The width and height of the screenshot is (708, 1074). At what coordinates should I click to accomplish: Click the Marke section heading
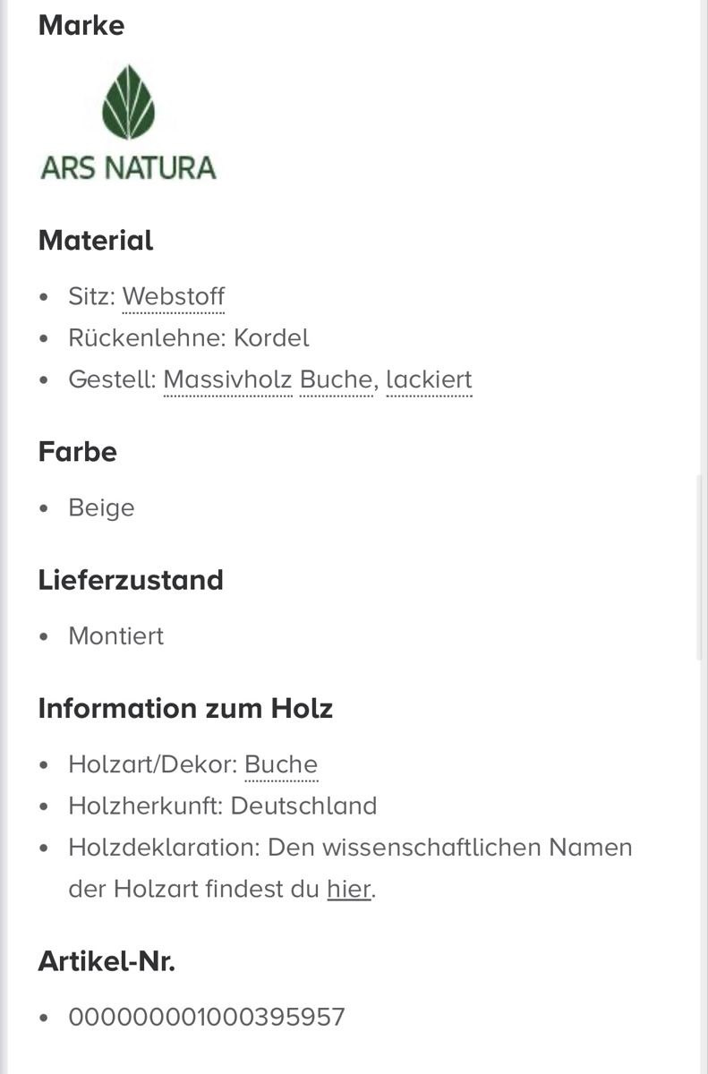point(81,25)
